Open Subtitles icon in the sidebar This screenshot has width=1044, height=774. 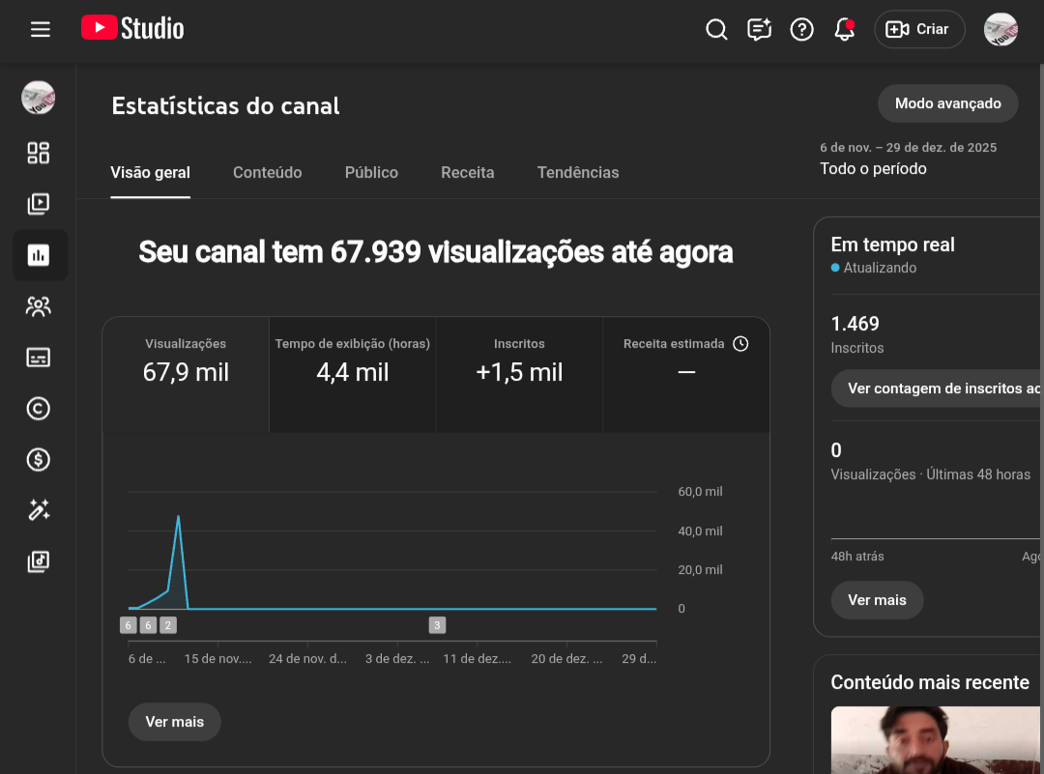tap(39, 358)
